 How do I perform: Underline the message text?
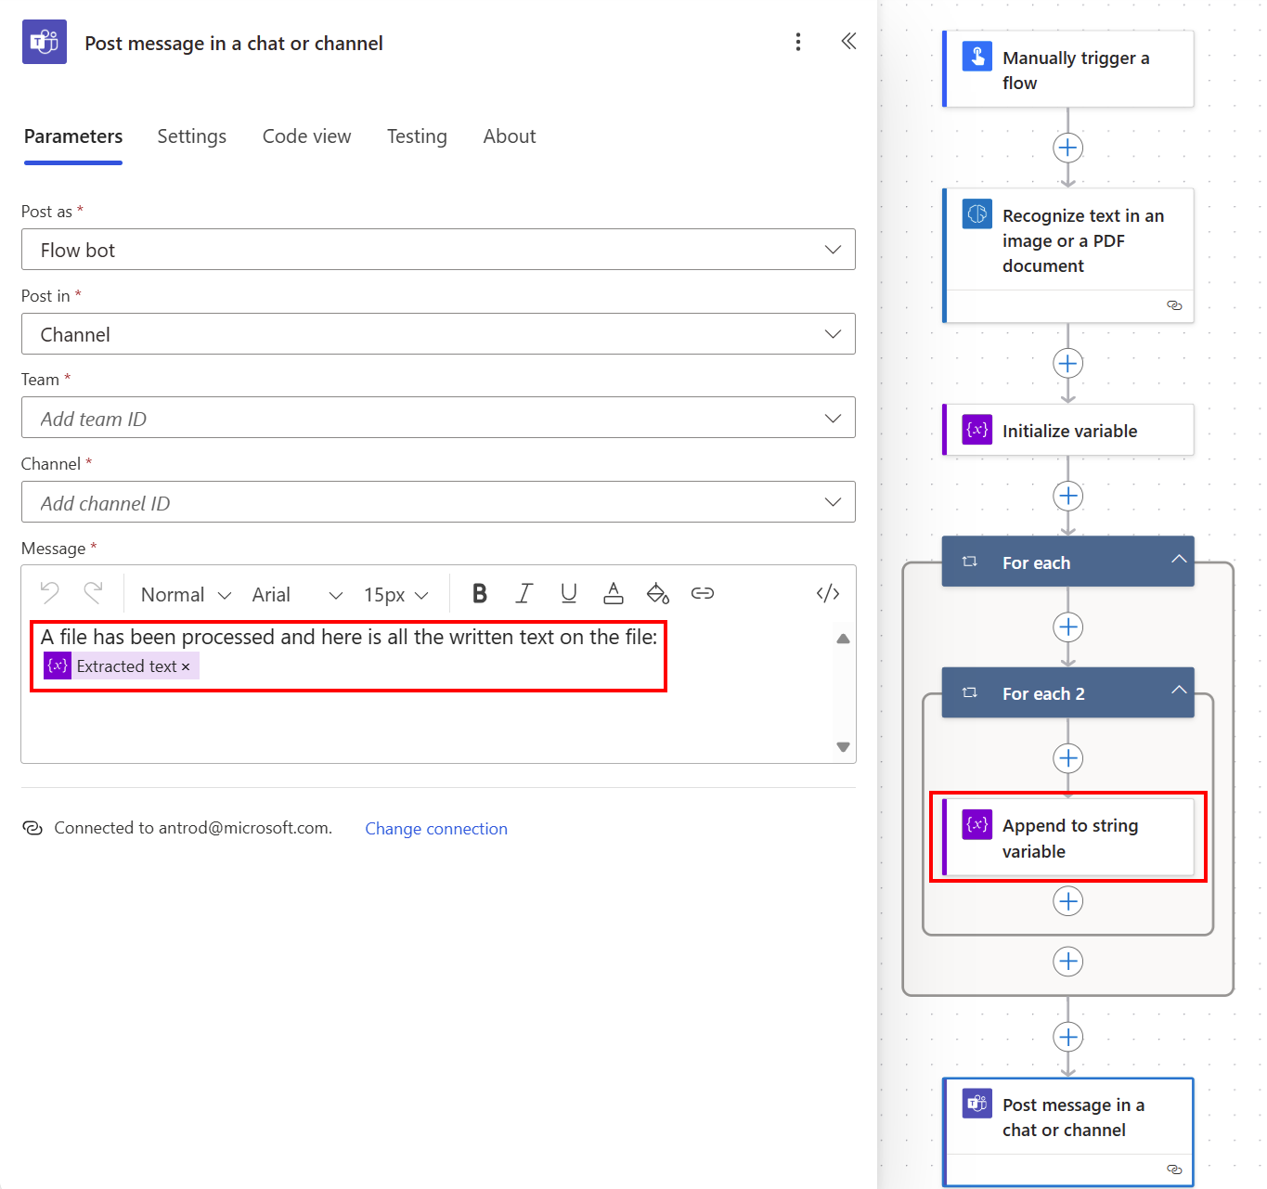point(568,593)
